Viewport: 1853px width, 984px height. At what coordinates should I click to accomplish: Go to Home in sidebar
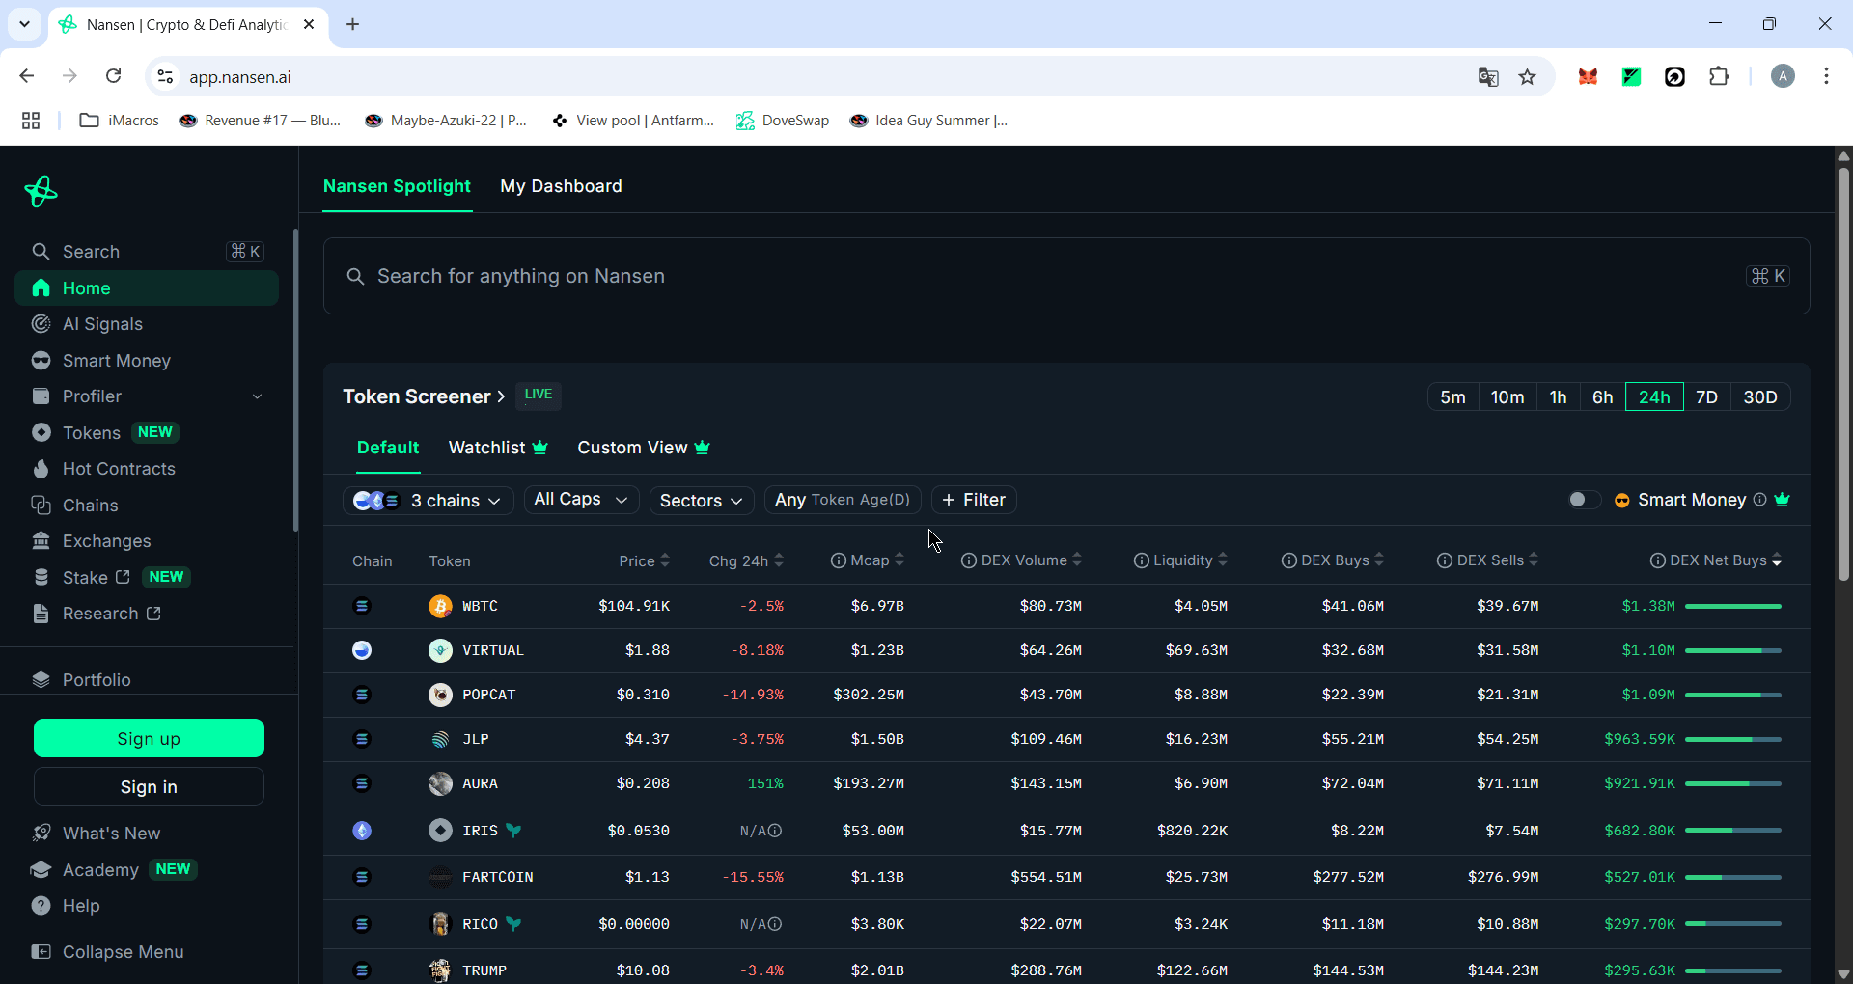pyautogui.click(x=147, y=288)
